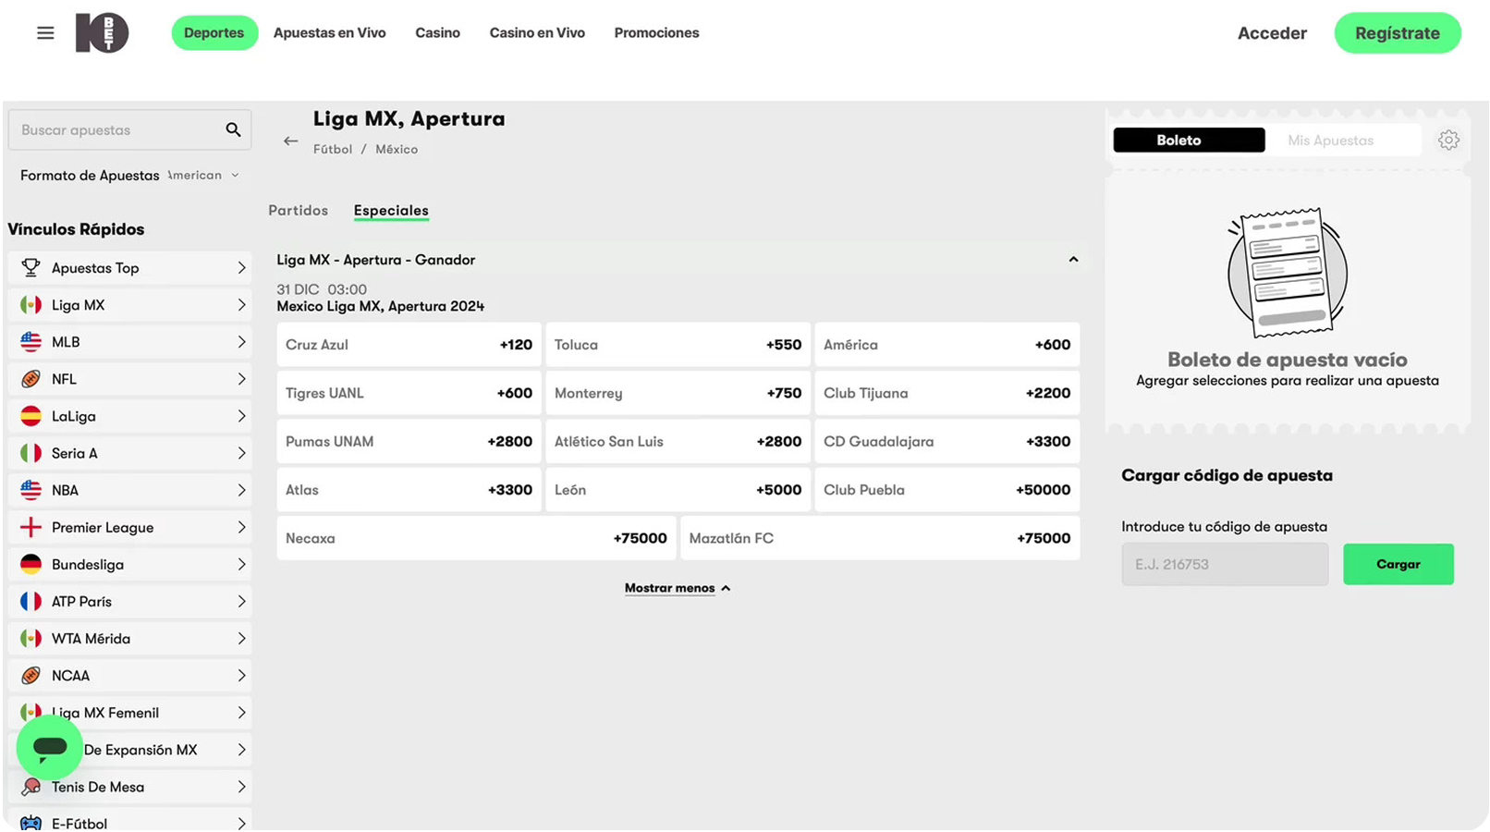Go back with the arrow icon
1490x832 pixels.
click(290, 141)
